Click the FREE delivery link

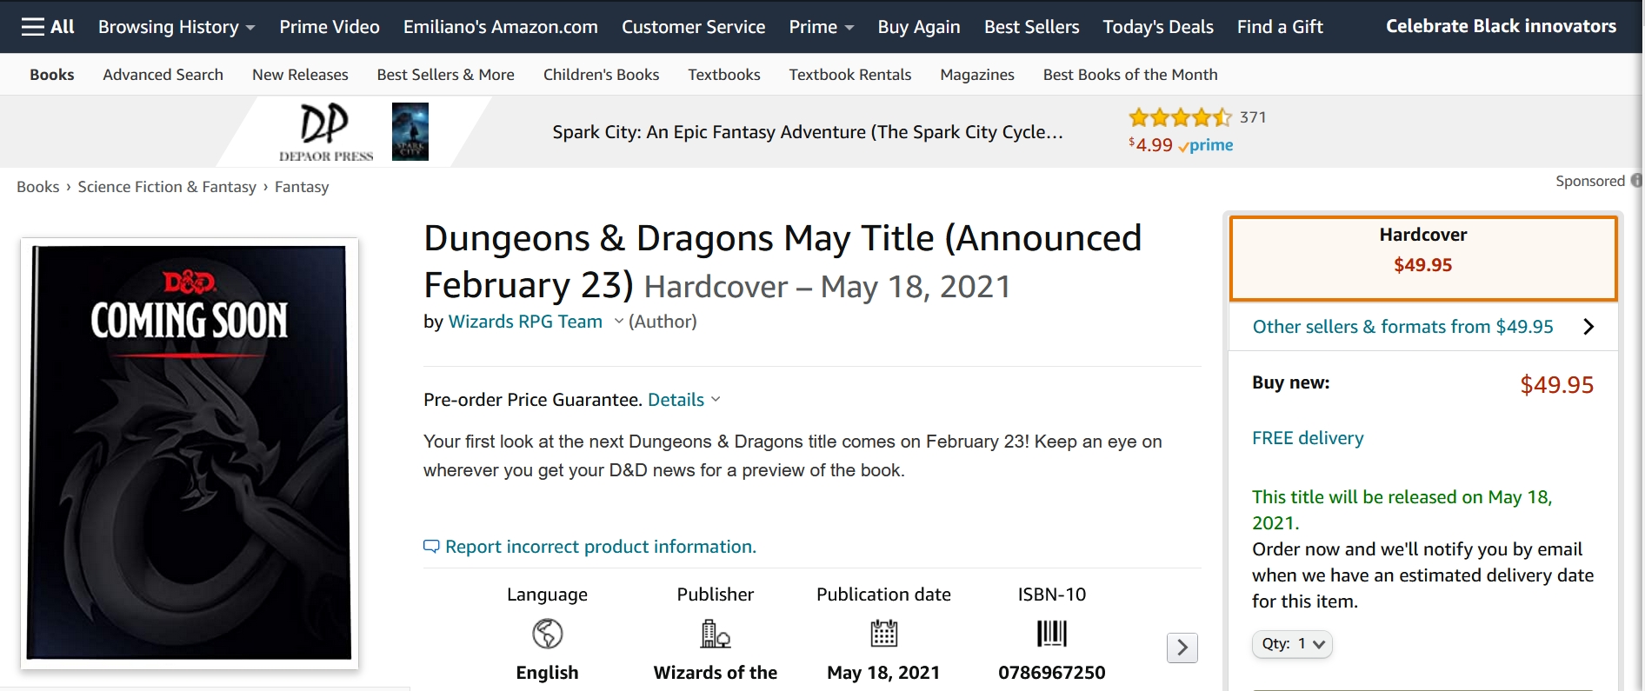point(1308,438)
